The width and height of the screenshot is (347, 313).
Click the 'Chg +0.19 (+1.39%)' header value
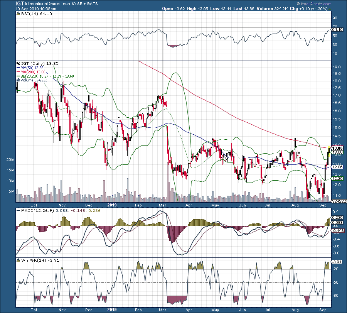point(309,8)
